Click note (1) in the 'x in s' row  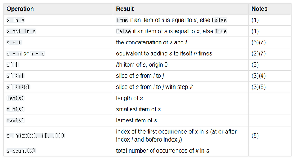pyautogui.click(x=255, y=20)
